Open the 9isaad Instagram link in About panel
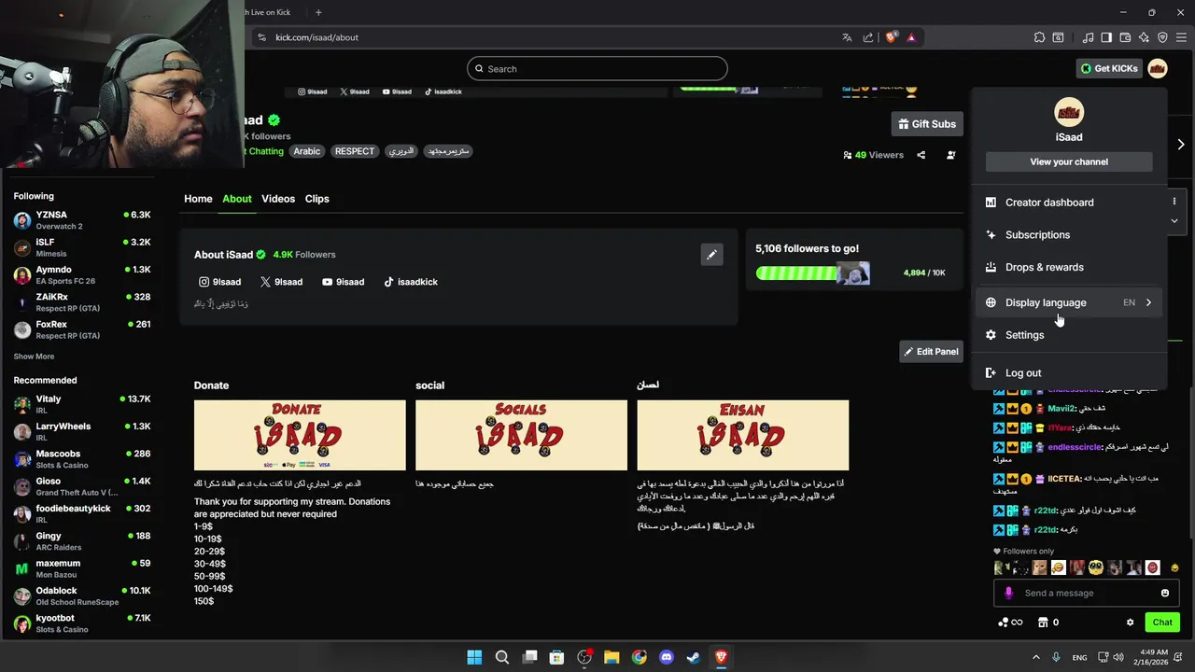 [220, 282]
